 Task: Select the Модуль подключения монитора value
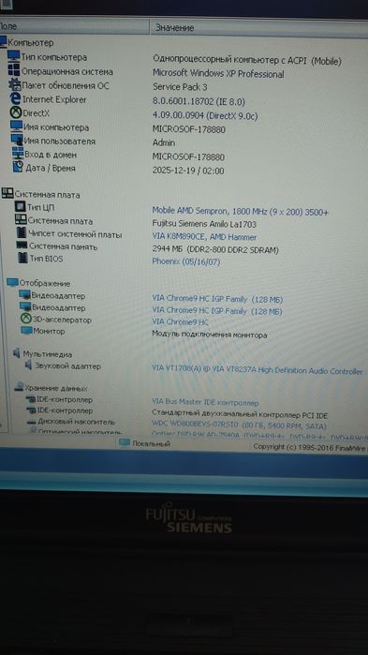[210, 335]
